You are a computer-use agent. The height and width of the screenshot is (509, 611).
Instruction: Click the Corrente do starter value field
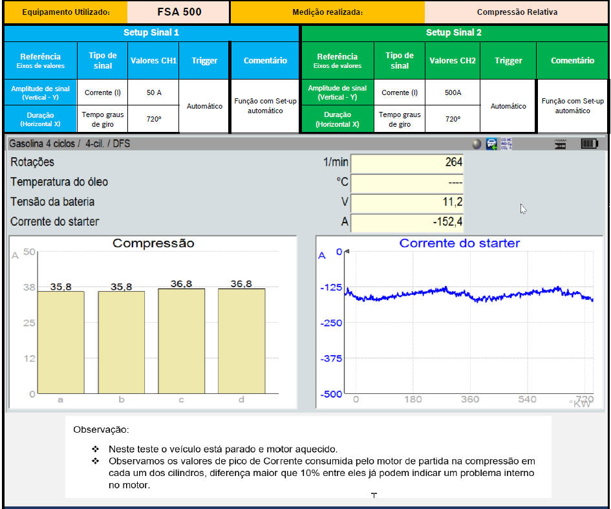407,222
